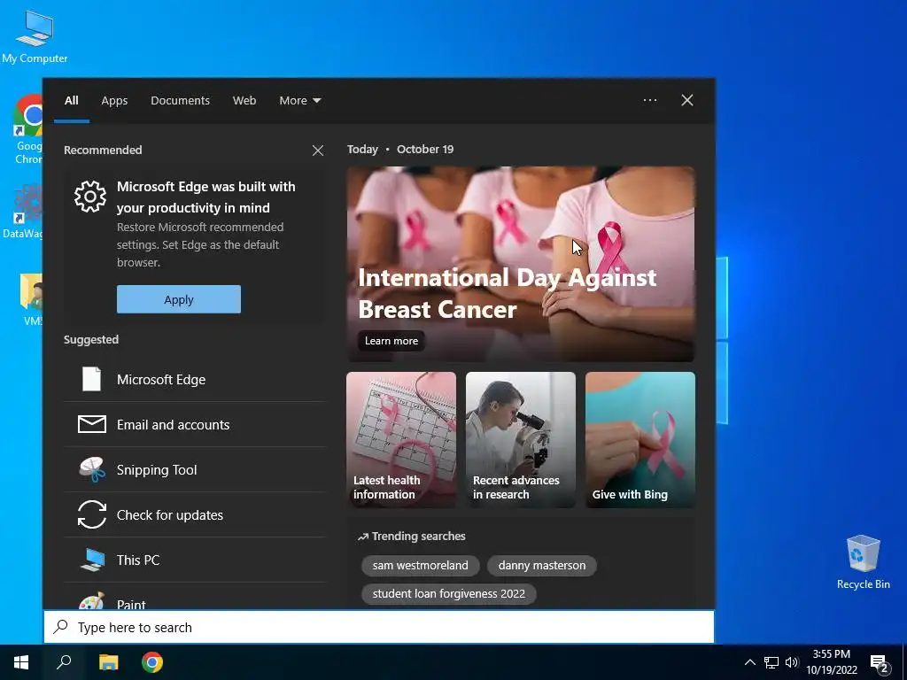Select the My Computer desktop icon
Image resolution: width=907 pixels, height=680 pixels.
pyautogui.click(x=35, y=36)
